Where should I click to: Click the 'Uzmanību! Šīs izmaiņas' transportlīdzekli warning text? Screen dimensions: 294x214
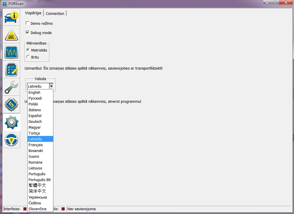tap(93, 68)
